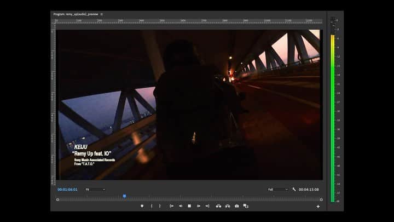Select the Program: remy_up preview panel tab

[76, 14]
